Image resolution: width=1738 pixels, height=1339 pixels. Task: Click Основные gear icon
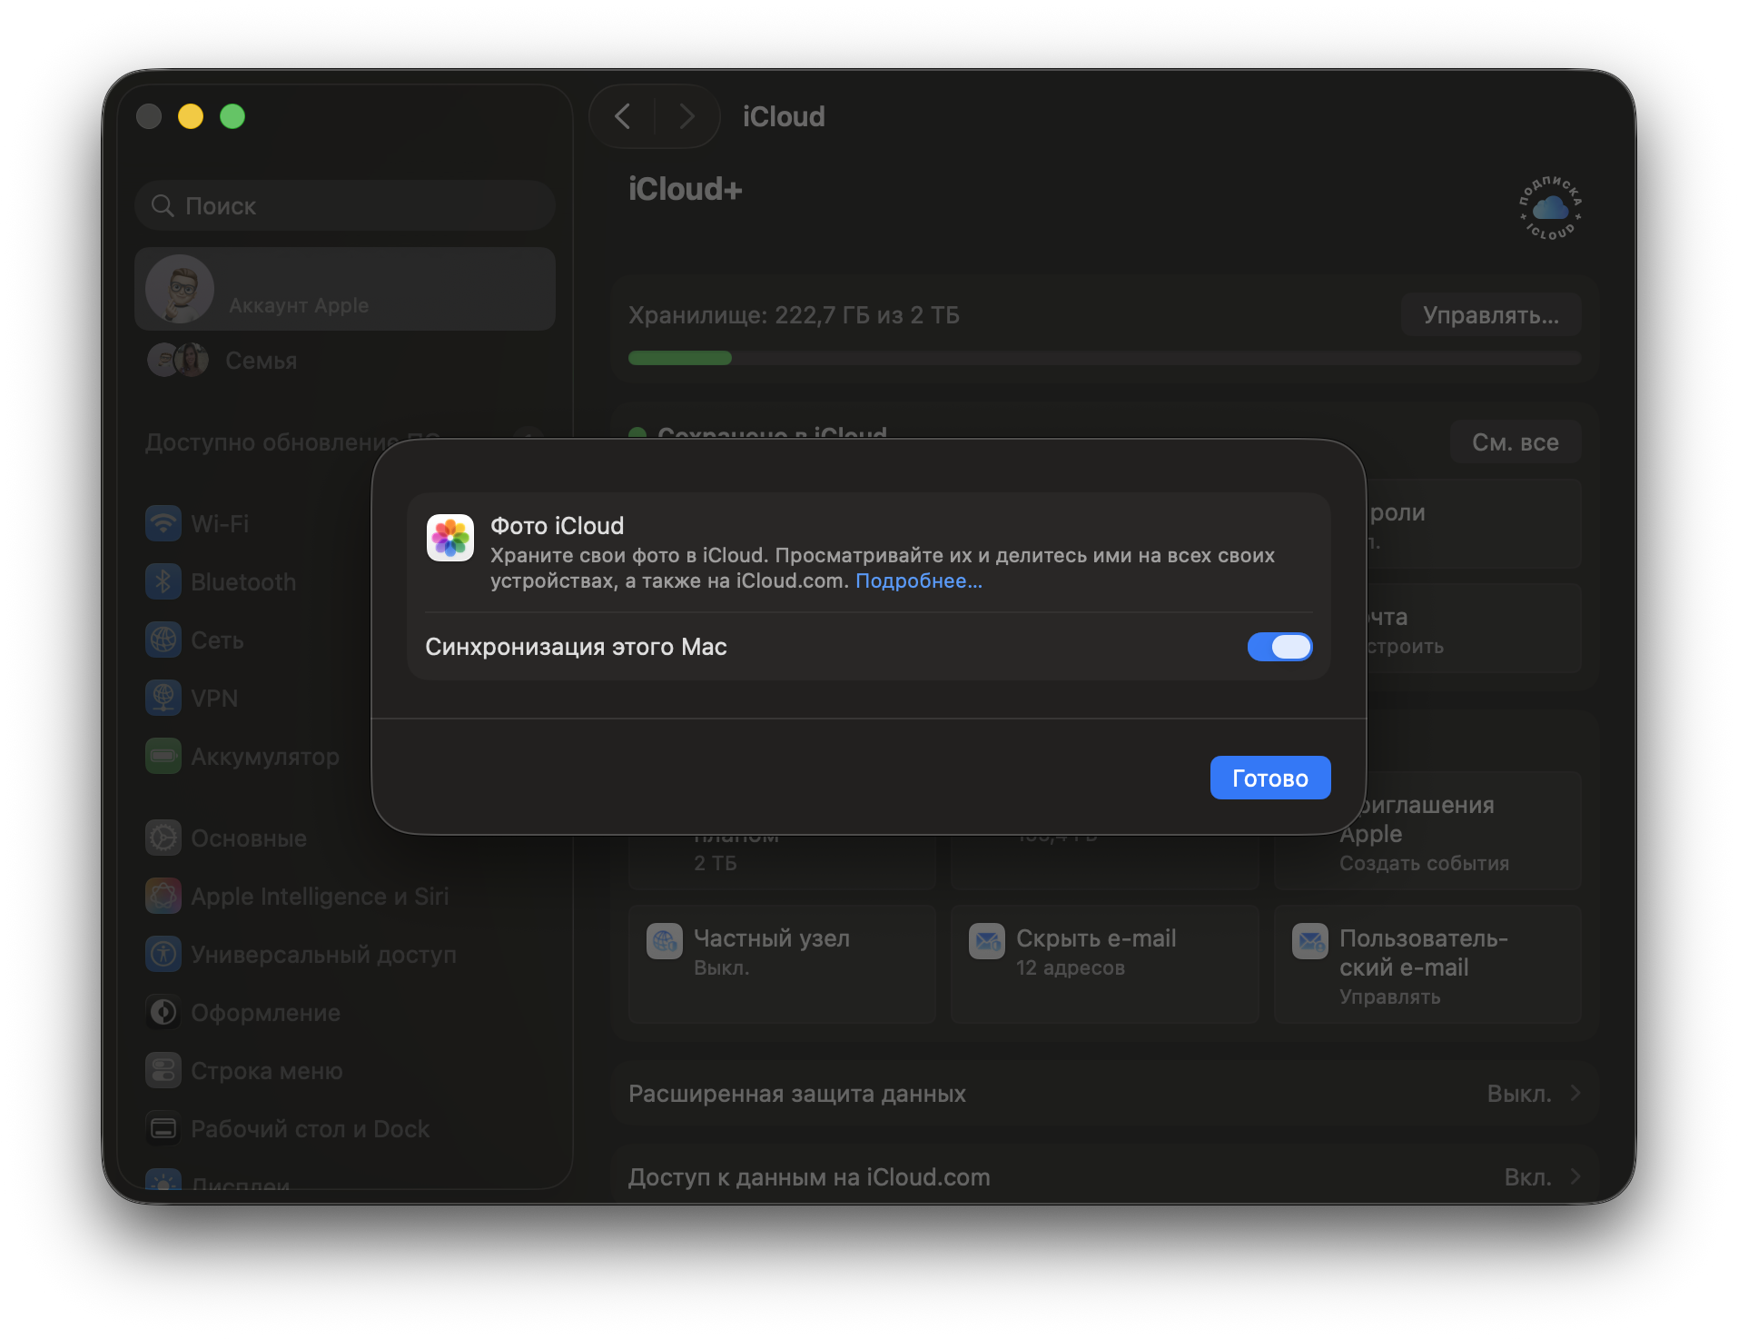click(x=163, y=838)
